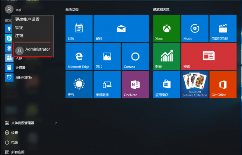The height and width of the screenshot is (155, 242).
Task: Open the Skype app icon
Action: click(x=8, y=38)
